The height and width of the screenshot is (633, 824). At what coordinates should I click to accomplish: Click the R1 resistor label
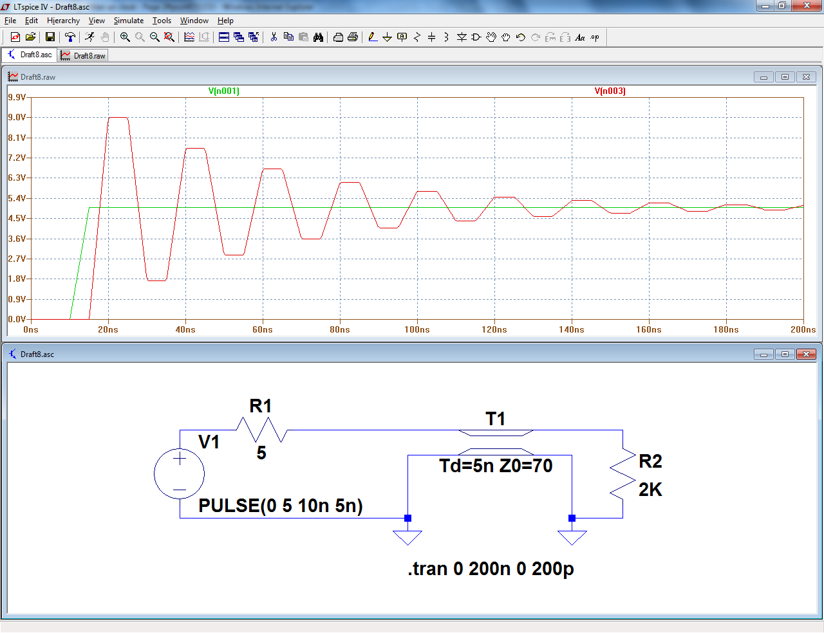click(x=261, y=406)
